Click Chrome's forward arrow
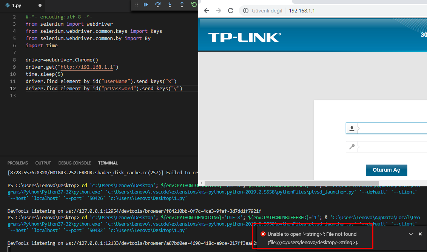 pyautogui.click(x=218, y=11)
